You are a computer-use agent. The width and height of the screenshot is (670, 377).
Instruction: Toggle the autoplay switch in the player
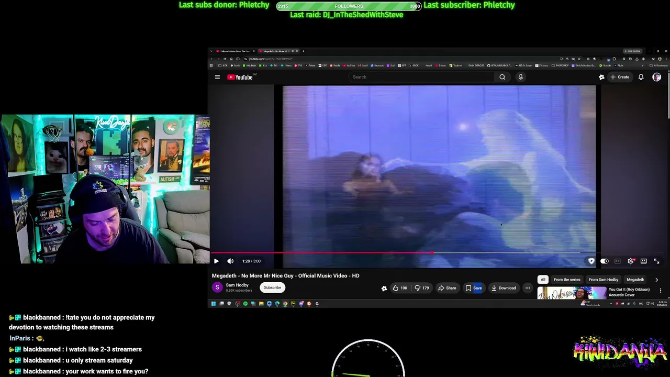605,261
